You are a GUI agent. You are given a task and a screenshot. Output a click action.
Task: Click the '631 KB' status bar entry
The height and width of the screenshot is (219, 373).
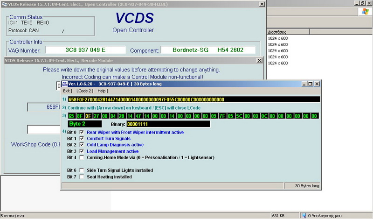pyautogui.click(x=278, y=216)
